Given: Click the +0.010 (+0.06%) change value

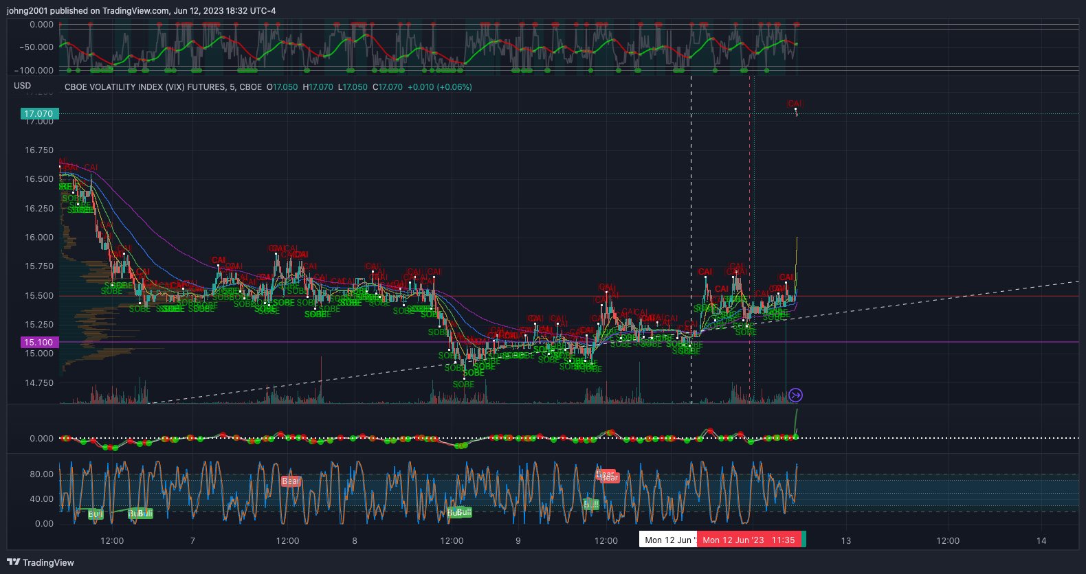Looking at the screenshot, I should click(x=440, y=87).
